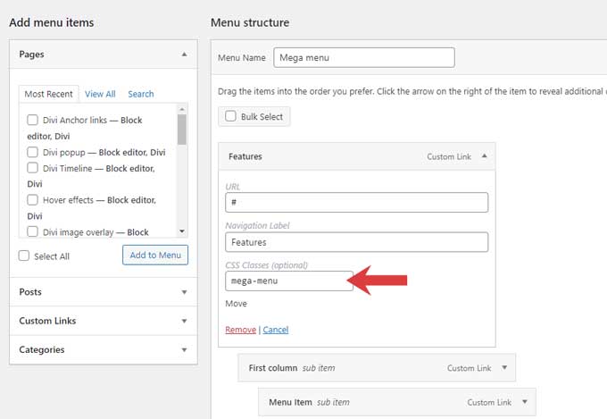607x419 pixels.
Task: Collapse the Features menu item arrow
Action: 484,156
